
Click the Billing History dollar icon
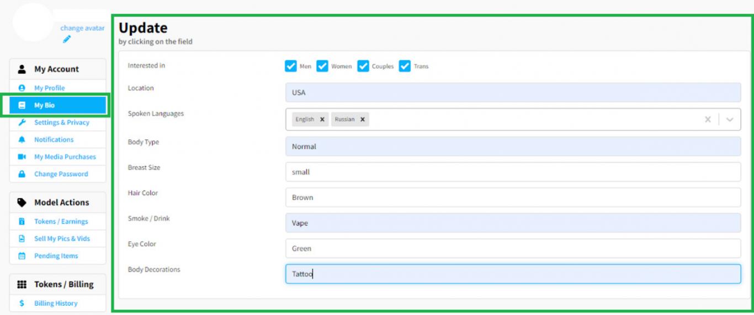point(22,303)
